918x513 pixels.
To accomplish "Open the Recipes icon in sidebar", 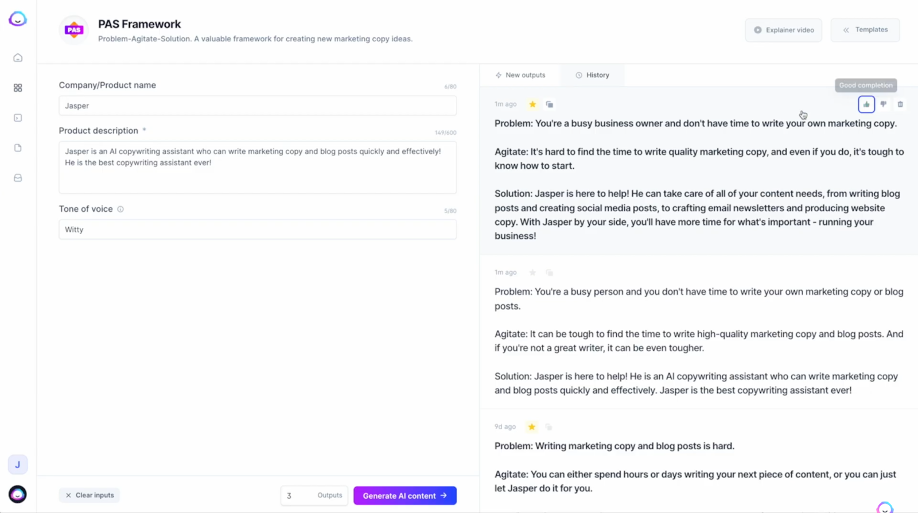I will point(18,118).
